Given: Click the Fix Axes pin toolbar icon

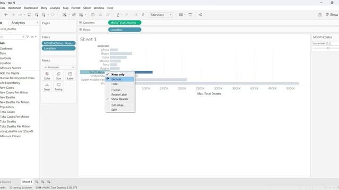Looking at the screenshot, I should click(143, 15).
